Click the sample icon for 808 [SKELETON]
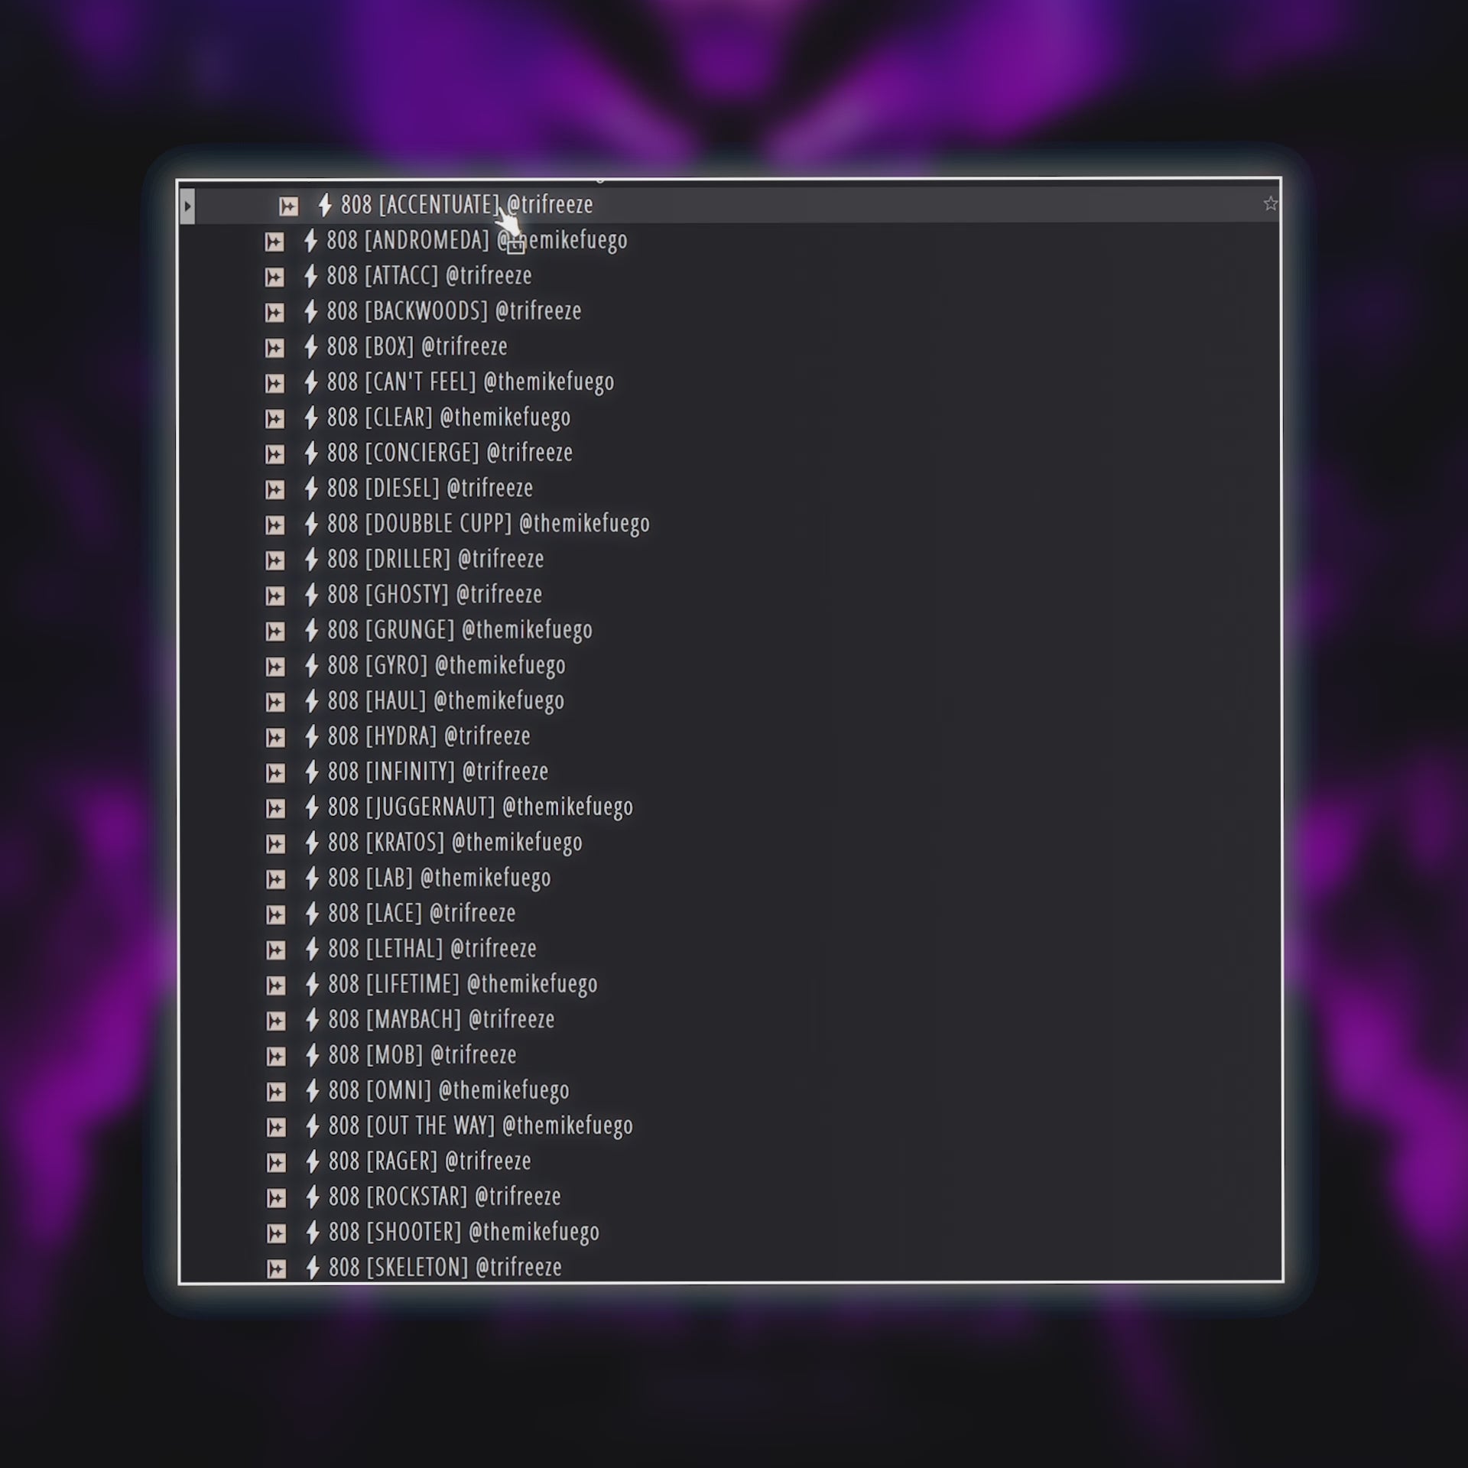1468x1468 pixels. [x=276, y=1269]
